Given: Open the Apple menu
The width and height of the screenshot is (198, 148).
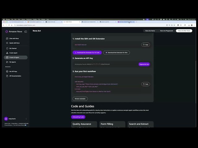Looking at the screenshot, I should pos(4,19).
